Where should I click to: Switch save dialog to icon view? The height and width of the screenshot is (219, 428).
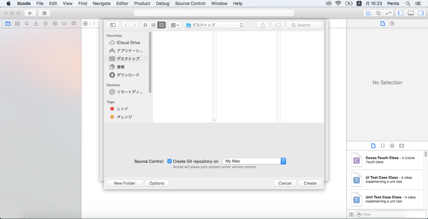[x=145, y=25]
